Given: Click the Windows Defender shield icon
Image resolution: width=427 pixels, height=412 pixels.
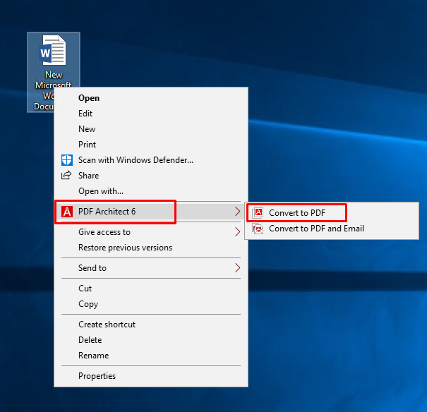Looking at the screenshot, I should pyautogui.click(x=67, y=160).
